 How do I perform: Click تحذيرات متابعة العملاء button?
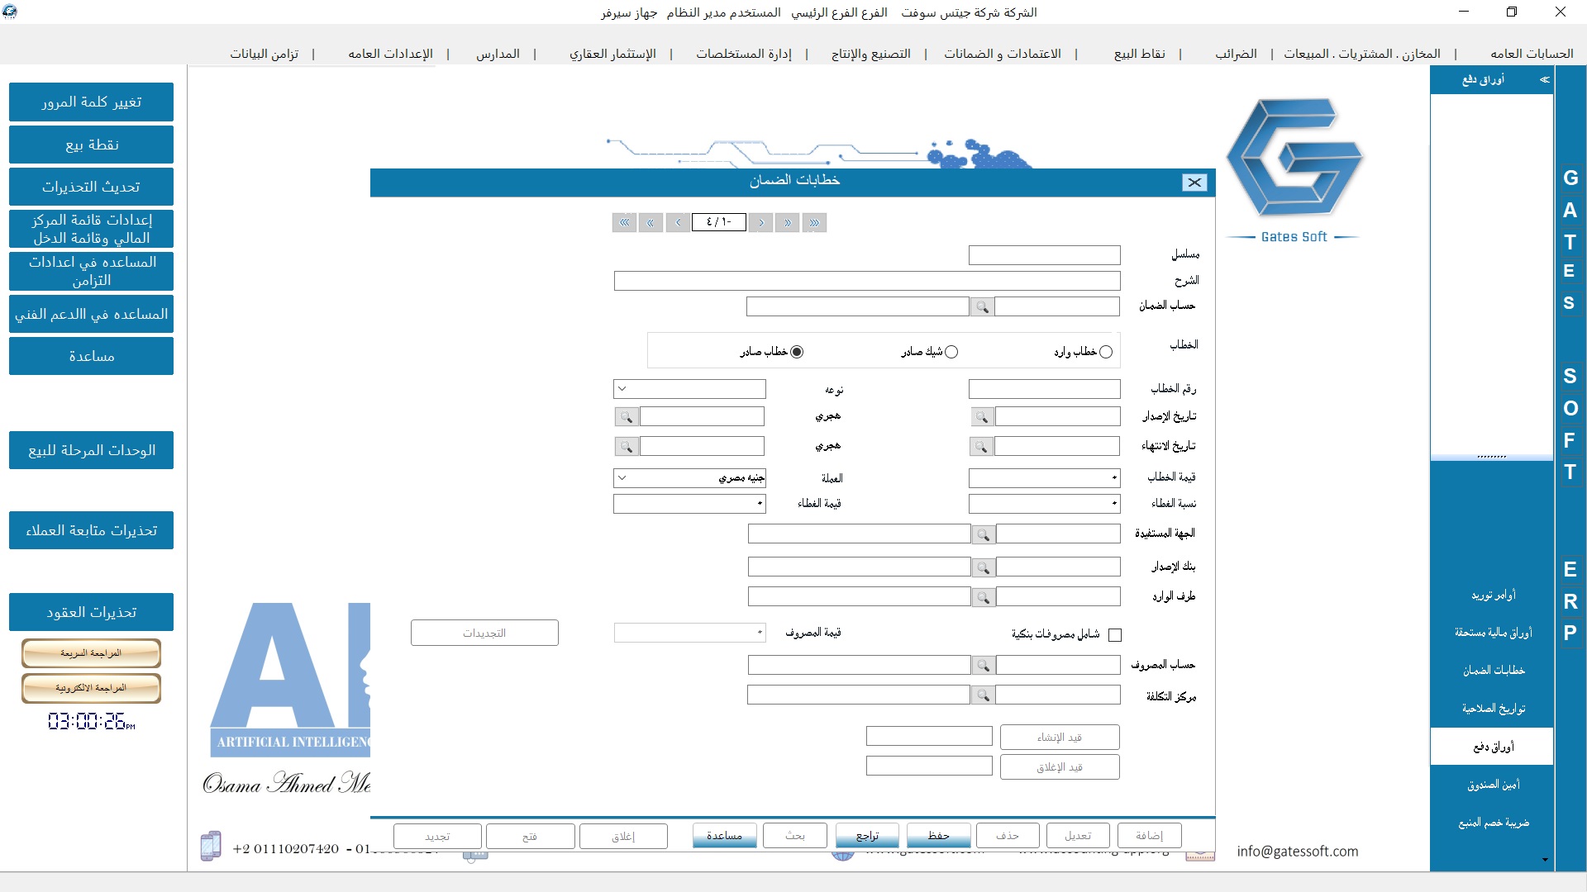click(x=91, y=530)
